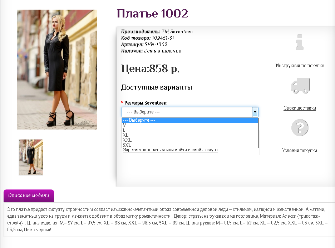This screenshot has width=335, height=248.
Task: Open the Сроки доставки link
Action: 300,108
